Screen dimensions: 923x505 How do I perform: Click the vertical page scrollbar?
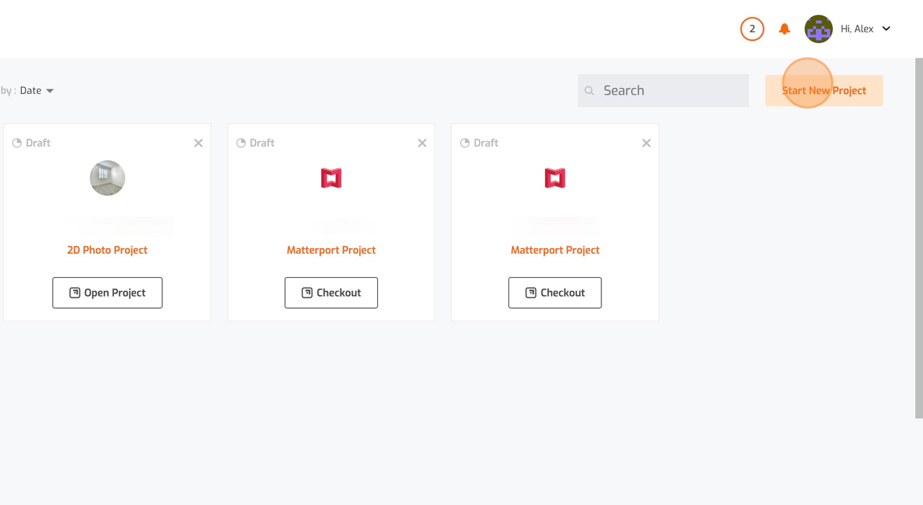[x=919, y=238]
